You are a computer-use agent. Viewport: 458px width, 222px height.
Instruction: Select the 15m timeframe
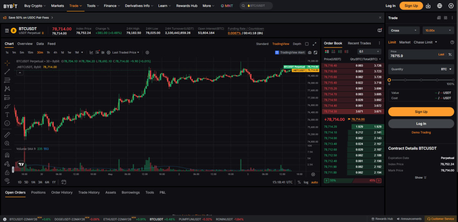coord(30,52)
